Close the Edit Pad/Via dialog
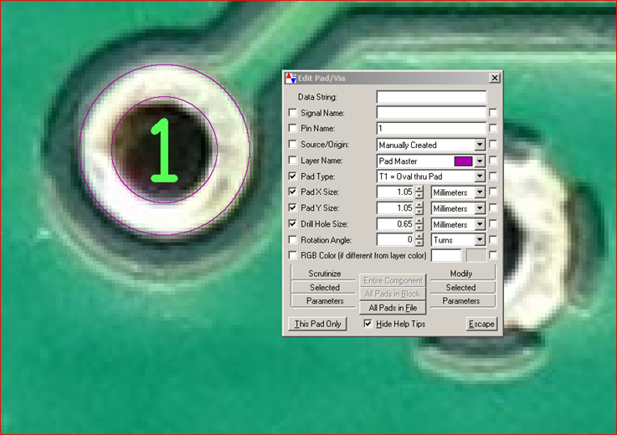The image size is (617, 435). tap(494, 78)
